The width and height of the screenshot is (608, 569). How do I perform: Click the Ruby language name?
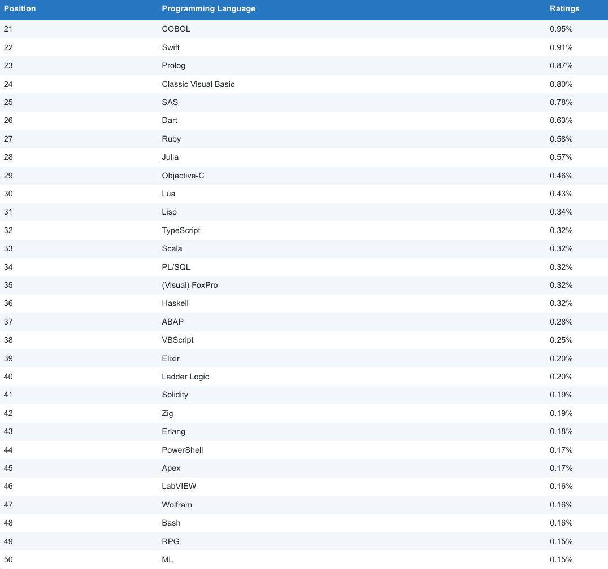point(171,139)
